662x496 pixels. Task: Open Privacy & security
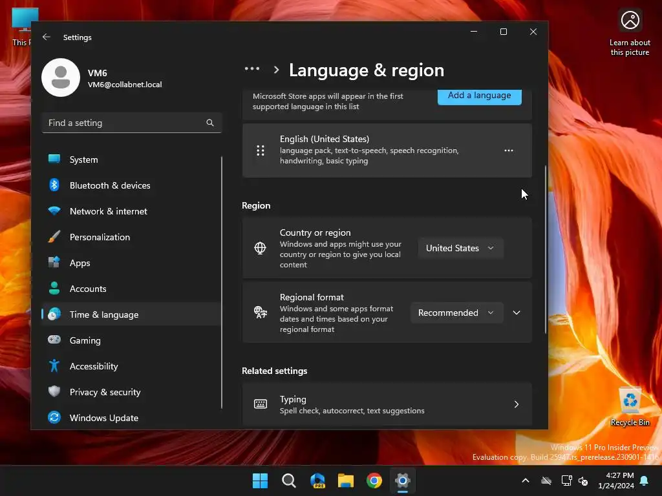[131, 392]
